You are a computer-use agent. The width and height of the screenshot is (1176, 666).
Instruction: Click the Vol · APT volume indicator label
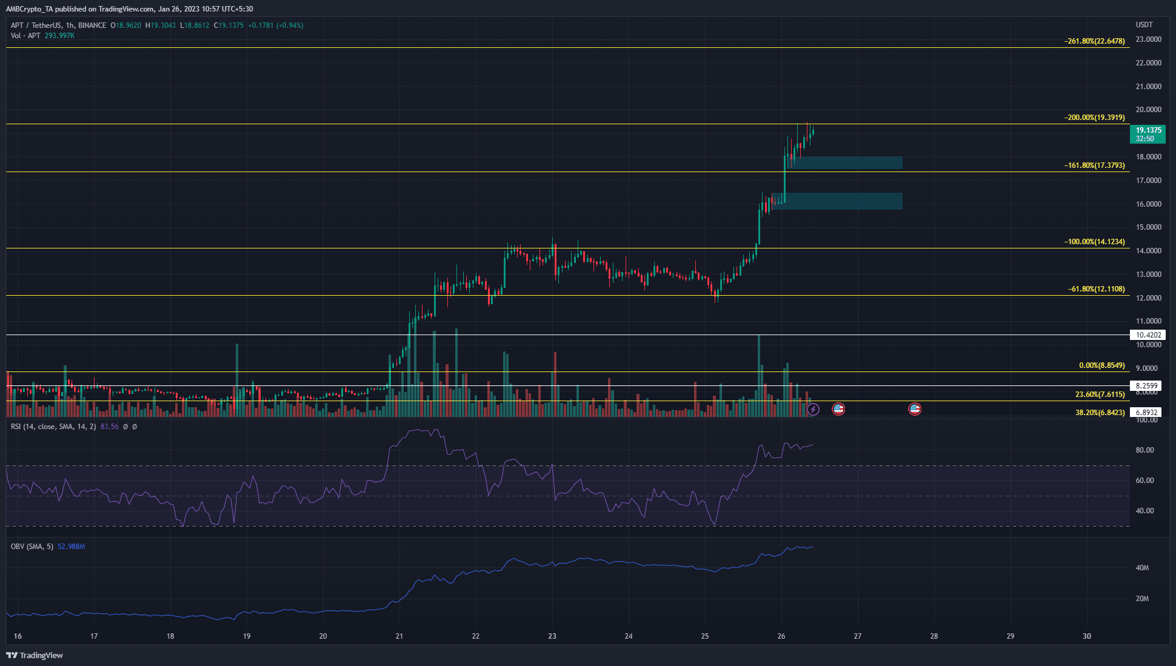pos(25,36)
